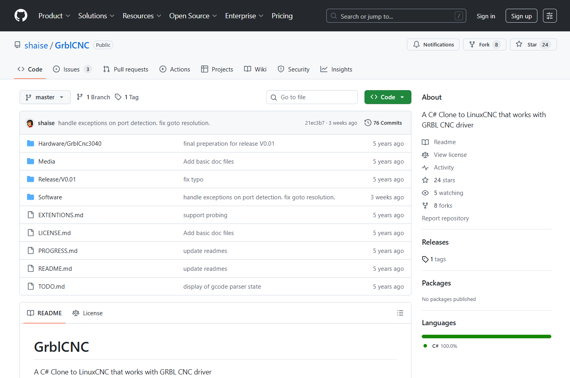Click the shaise owner link in repository title
Image resolution: width=570 pixels, height=378 pixels.
point(36,45)
